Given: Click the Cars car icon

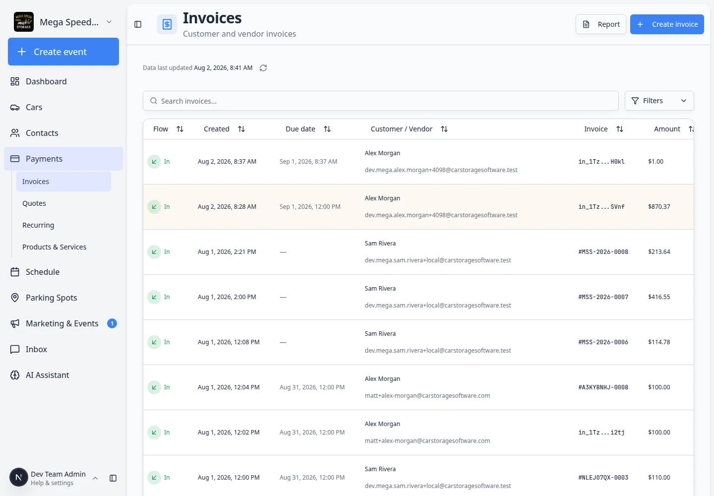Looking at the screenshot, I should 15,107.
